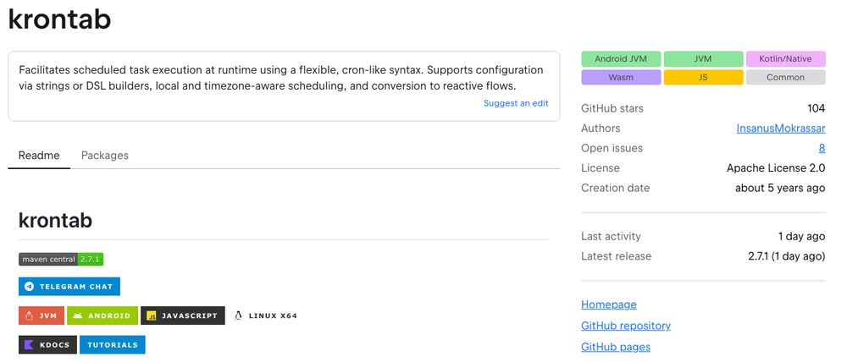Click the Linux x64 badge
Image resolution: width=847 pixels, height=362 pixels.
[x=266, y=315]
